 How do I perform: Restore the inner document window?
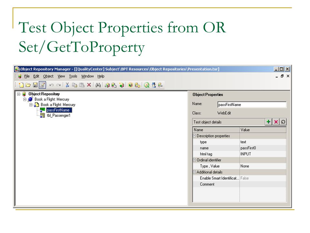click(282, 76)
